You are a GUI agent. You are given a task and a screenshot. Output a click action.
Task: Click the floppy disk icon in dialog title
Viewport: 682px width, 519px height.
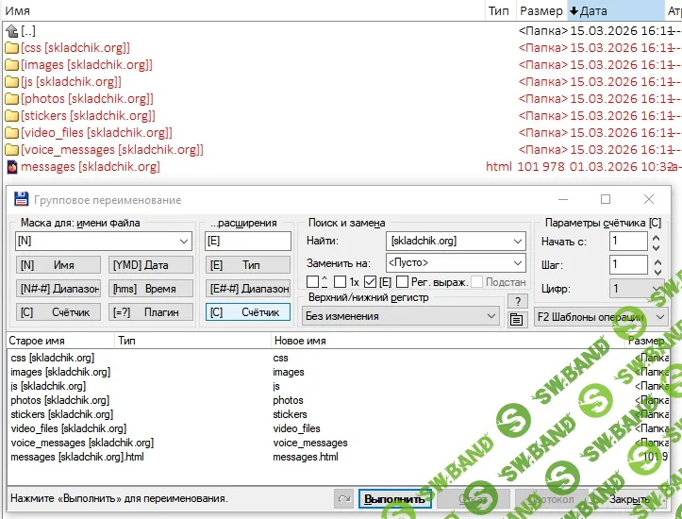coord(21,200)
